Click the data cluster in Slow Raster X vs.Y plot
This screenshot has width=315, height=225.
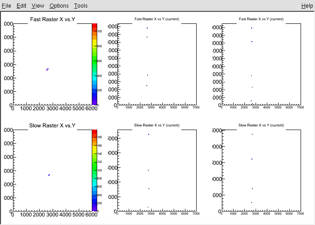click(x=49, y=175)
